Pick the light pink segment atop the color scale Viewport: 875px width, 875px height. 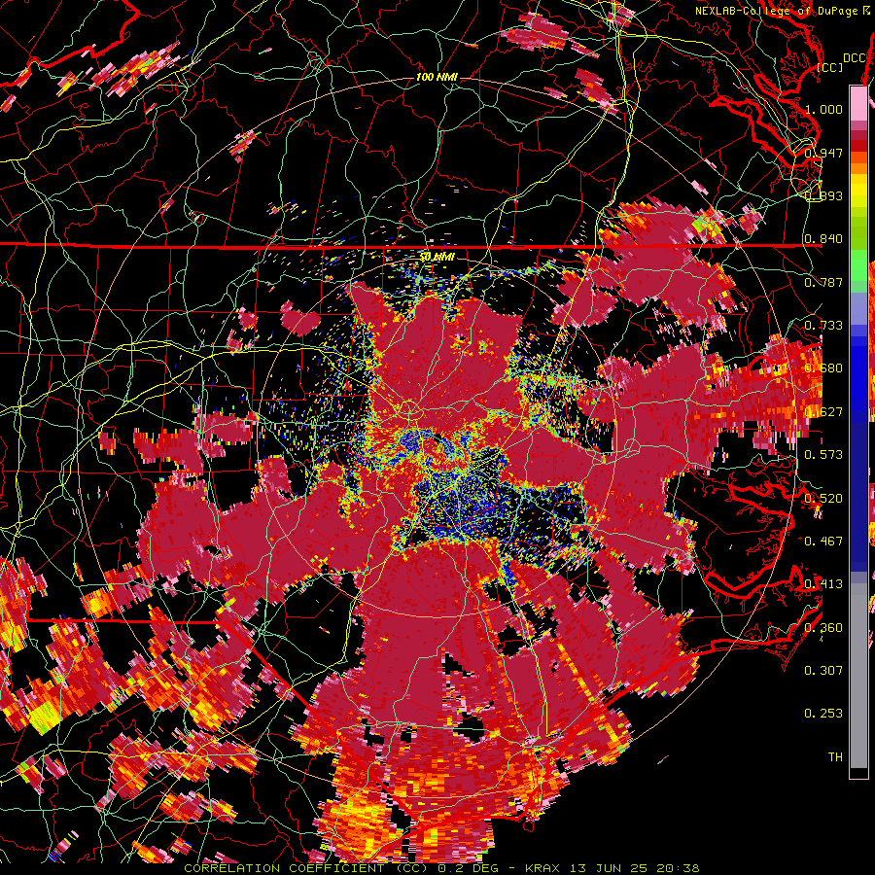tap(858, 104)
